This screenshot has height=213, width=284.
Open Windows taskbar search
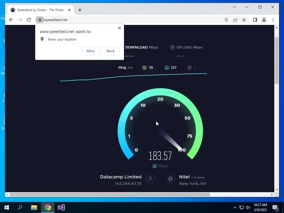coord(20,207)
